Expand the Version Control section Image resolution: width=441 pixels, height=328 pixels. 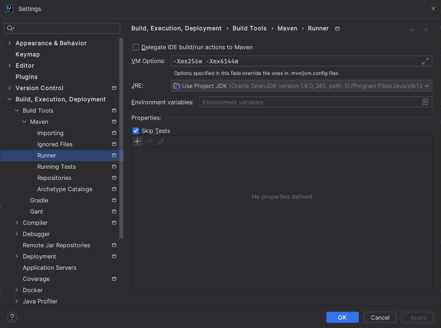9,88
